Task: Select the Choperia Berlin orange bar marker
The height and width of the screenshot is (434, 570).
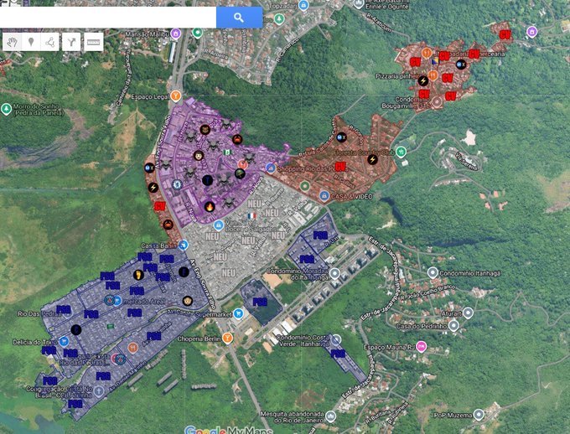Action: tap(227, 338)
